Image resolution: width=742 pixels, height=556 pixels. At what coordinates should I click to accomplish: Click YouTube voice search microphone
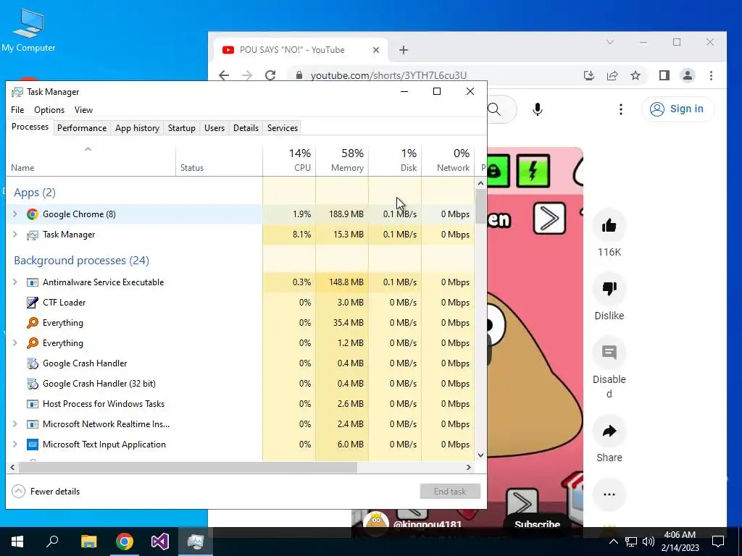coord(537,109)
